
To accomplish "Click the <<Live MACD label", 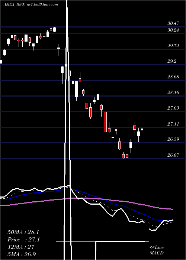I will [157, 250].
